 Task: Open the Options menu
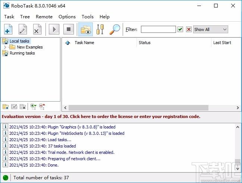tap(67, 17)
